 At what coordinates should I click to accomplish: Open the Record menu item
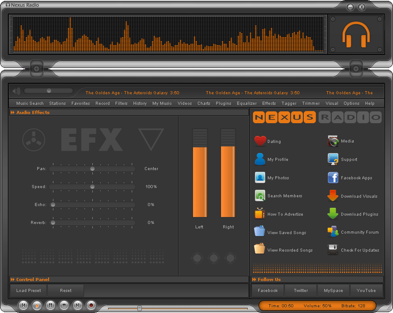point(102,103)
